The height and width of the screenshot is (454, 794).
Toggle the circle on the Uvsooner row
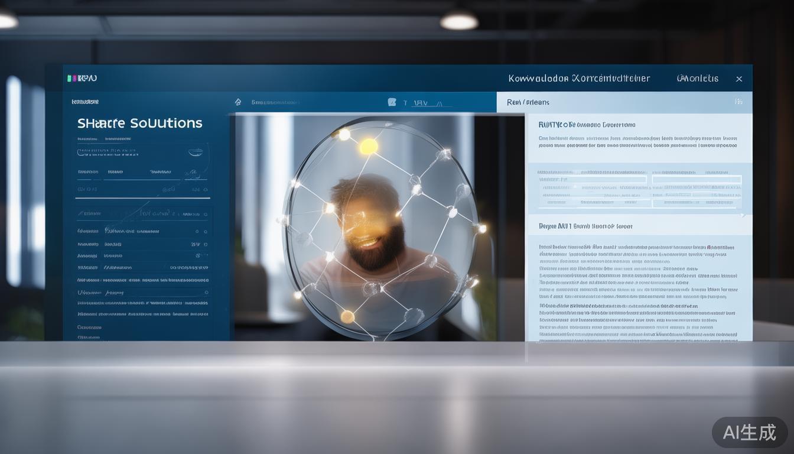click(205, 292)
